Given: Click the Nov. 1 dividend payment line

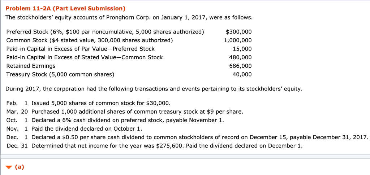Looking at the screenshot, I should (87, 128).
